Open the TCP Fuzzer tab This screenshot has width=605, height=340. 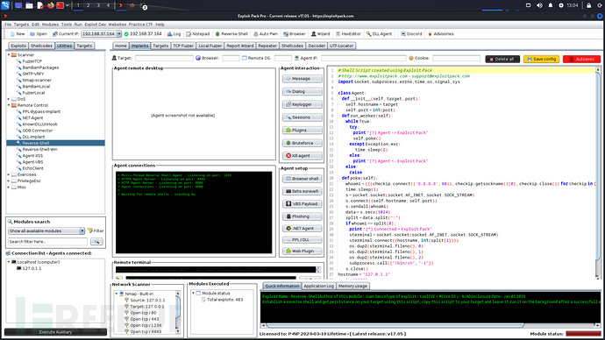pyautogui.click(x=183, y=46)
